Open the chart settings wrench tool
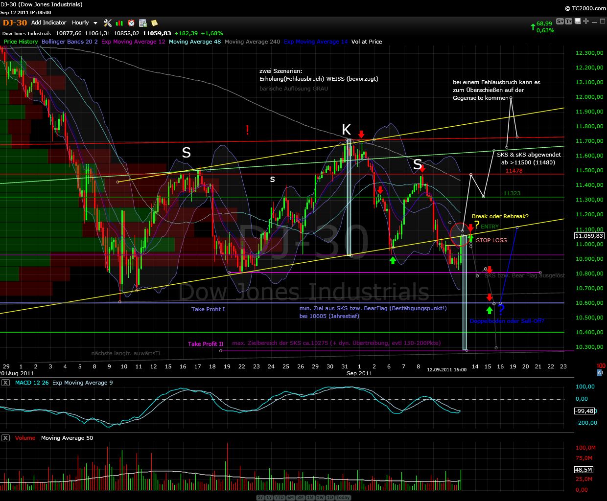 (x=108, y=23)
